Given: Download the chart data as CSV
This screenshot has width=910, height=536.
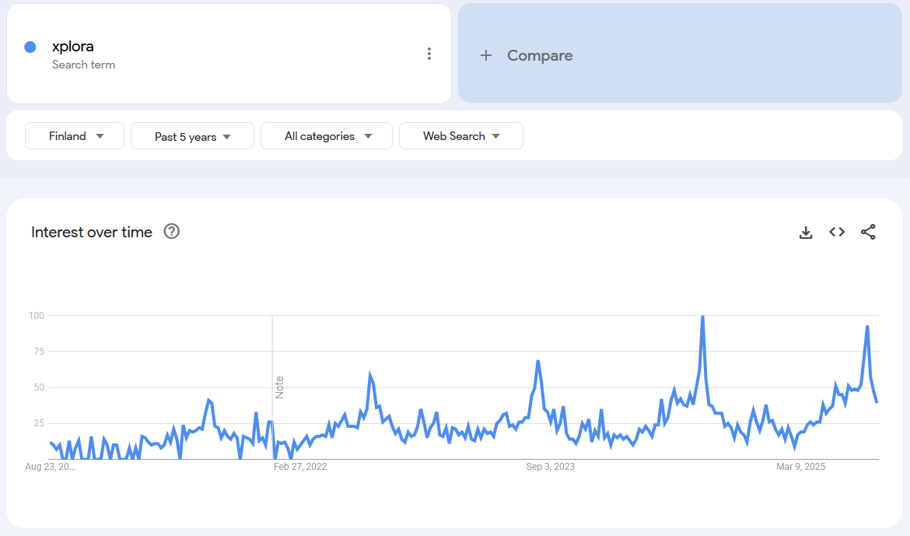Looking at the screenshot, I should pyautogui.click(x=806, y=232).
